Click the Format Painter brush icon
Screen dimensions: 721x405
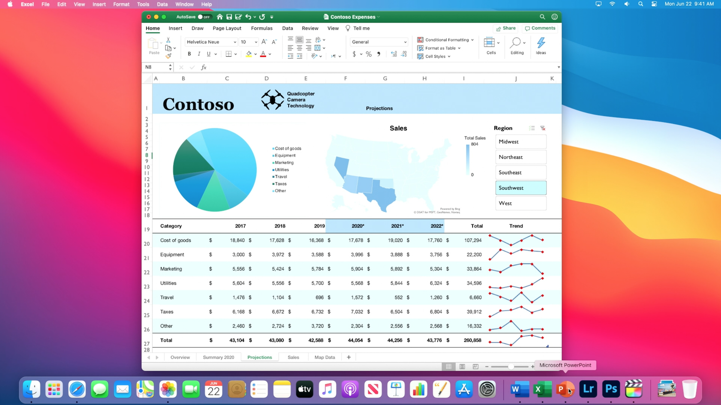(169, 56)
